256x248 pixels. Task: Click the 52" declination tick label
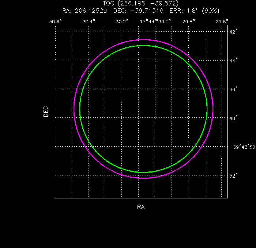point(233,176)
